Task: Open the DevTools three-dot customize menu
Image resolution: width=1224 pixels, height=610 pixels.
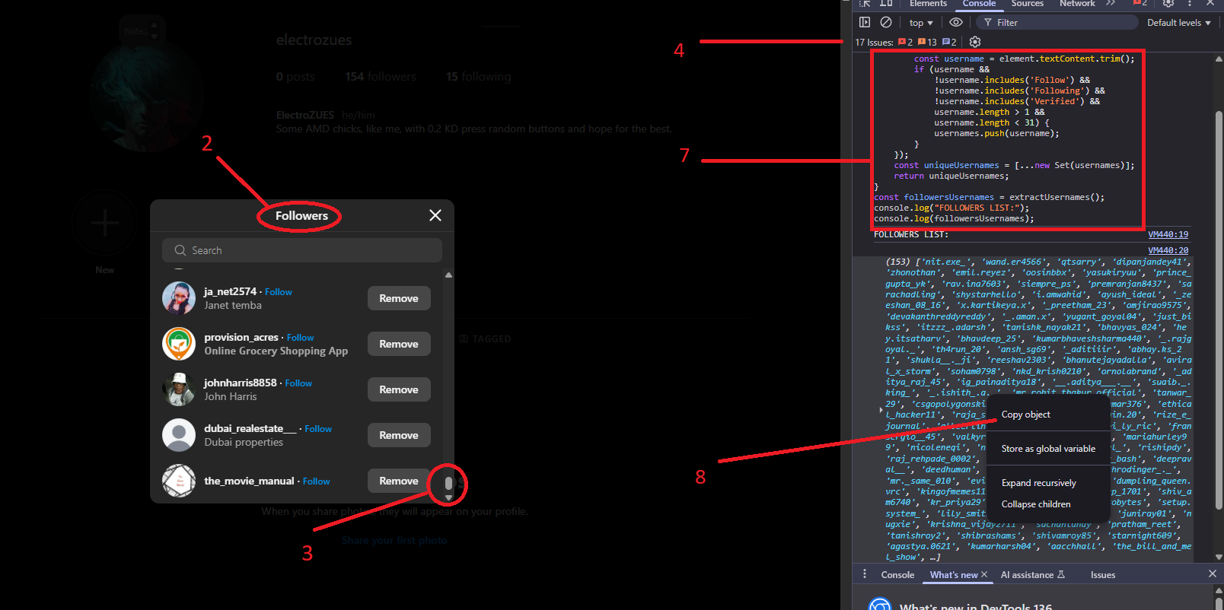Action: [1190, 4]
